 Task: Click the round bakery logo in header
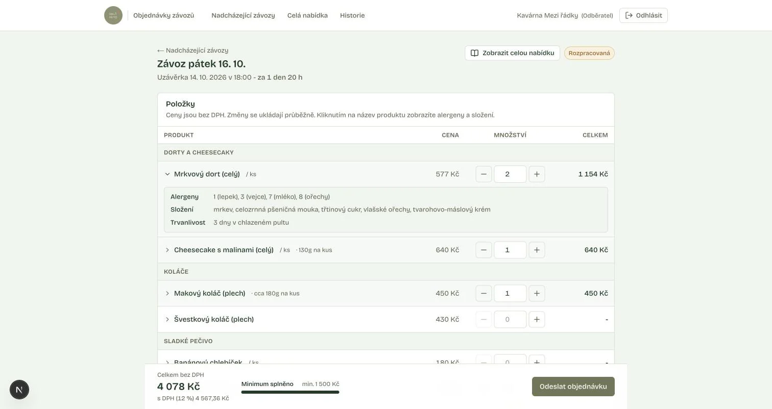point(113,15)
